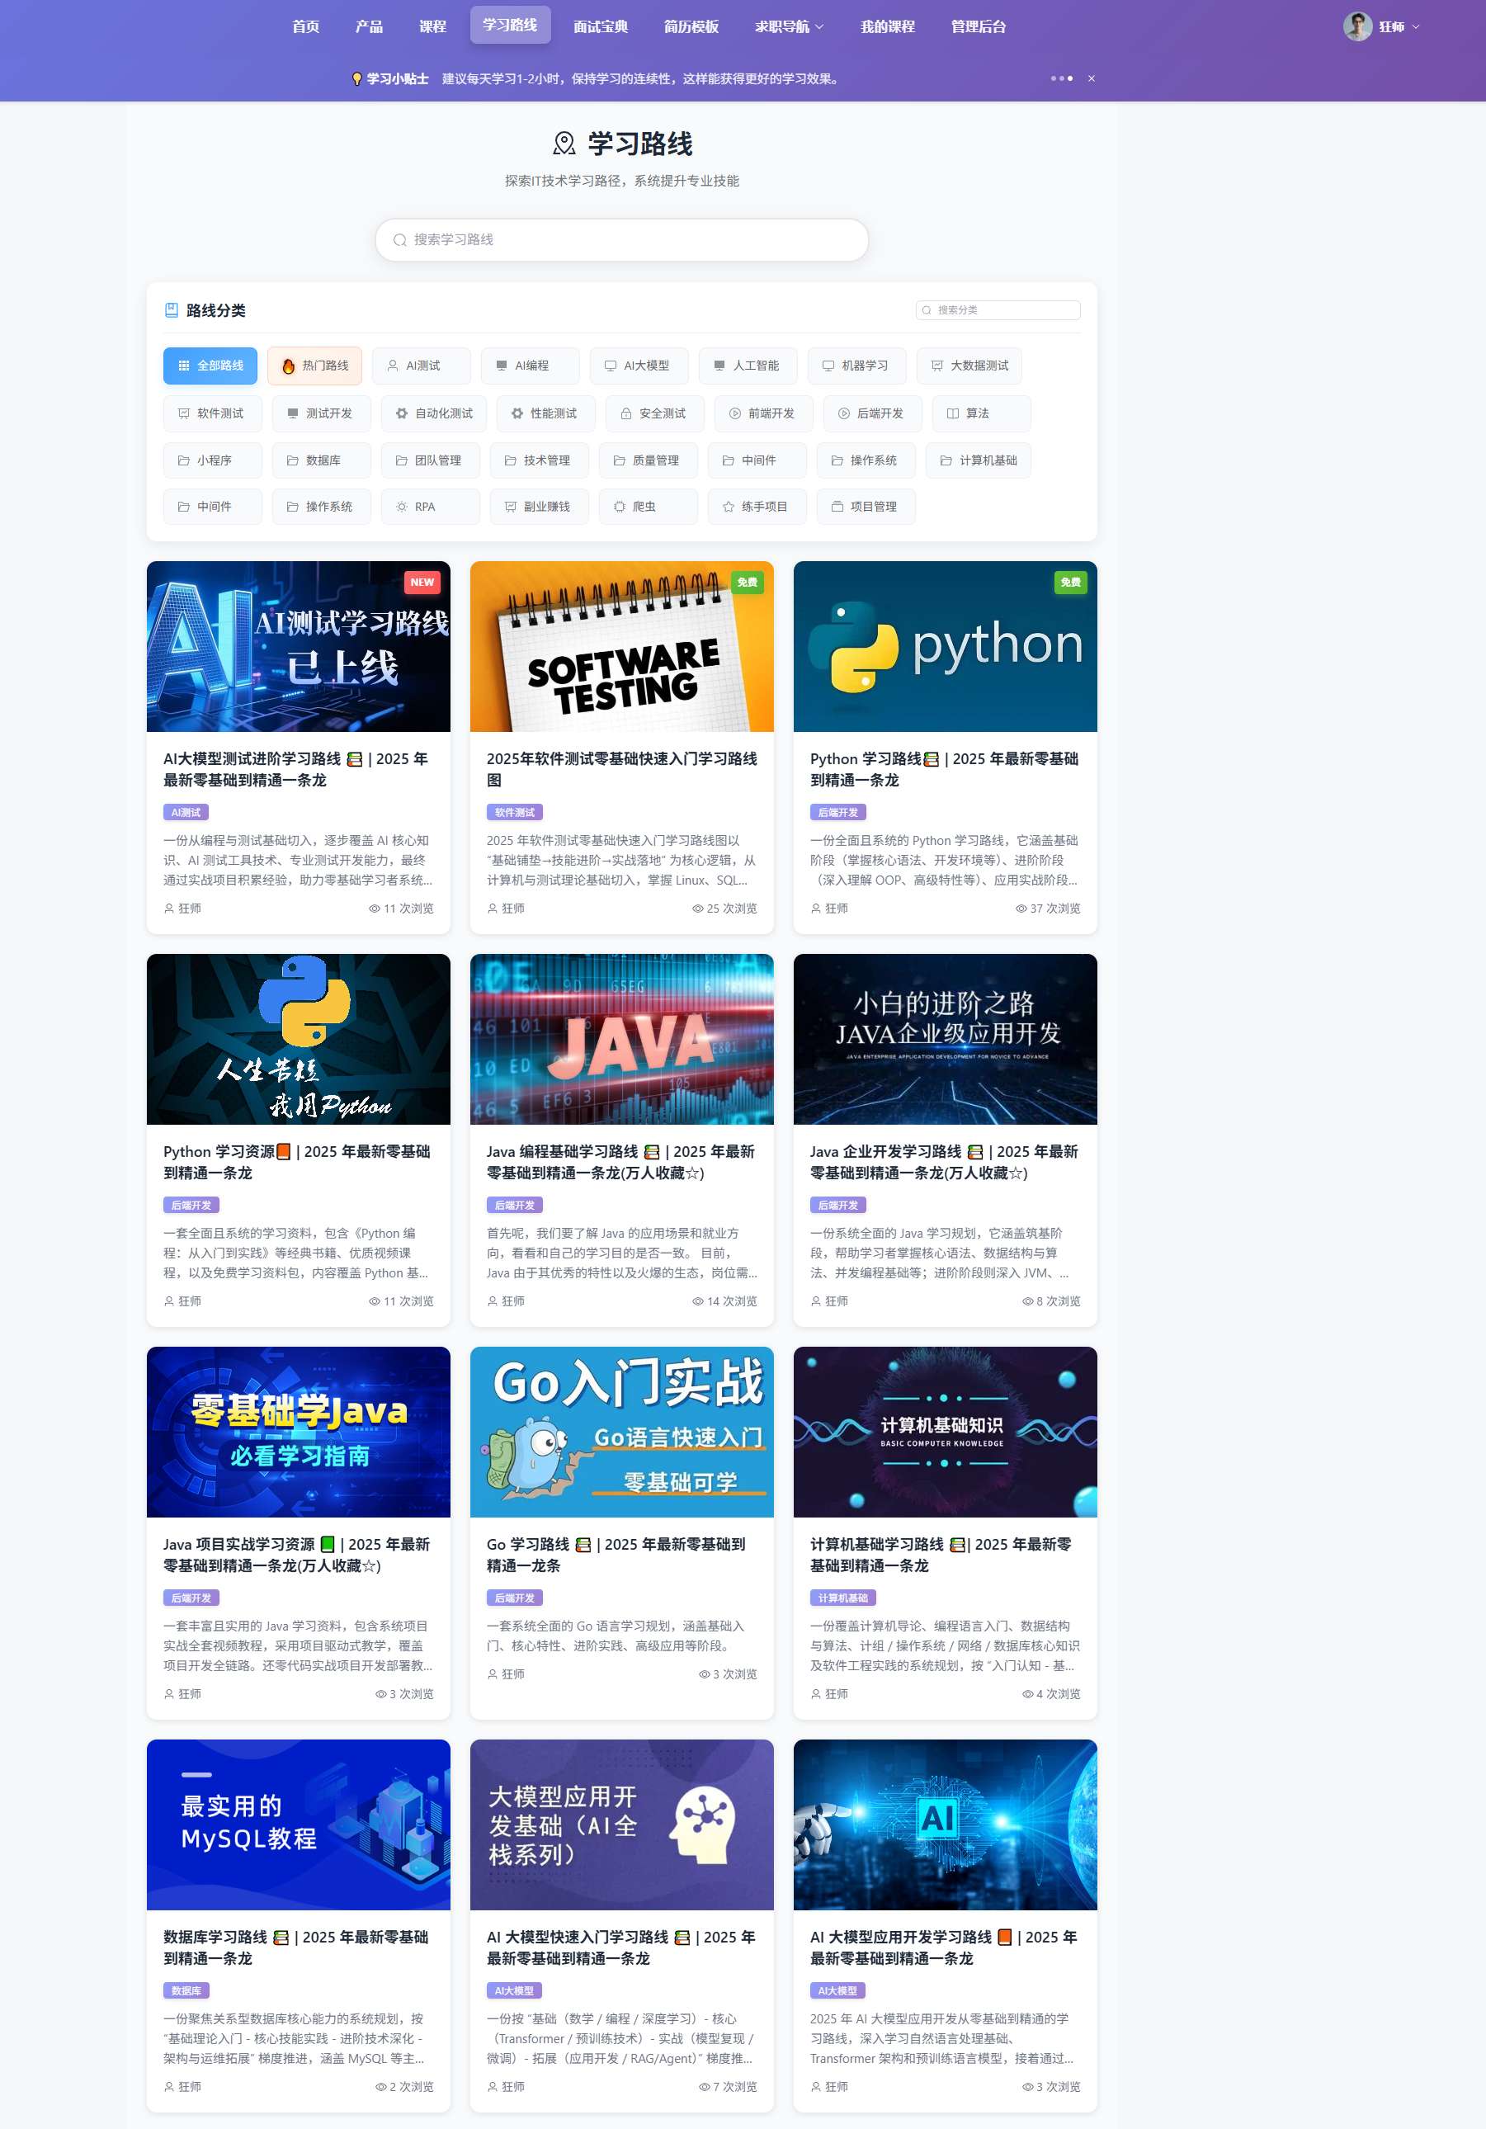Click the magnifier icon in 搜索学习路线 box
The height and width of the screenshot is (2129, 1486).
click(399, 240)
